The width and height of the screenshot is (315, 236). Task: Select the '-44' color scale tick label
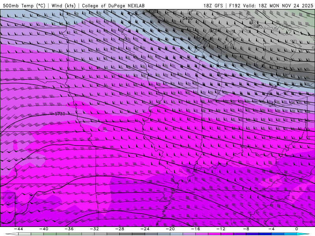pos(19,229)
